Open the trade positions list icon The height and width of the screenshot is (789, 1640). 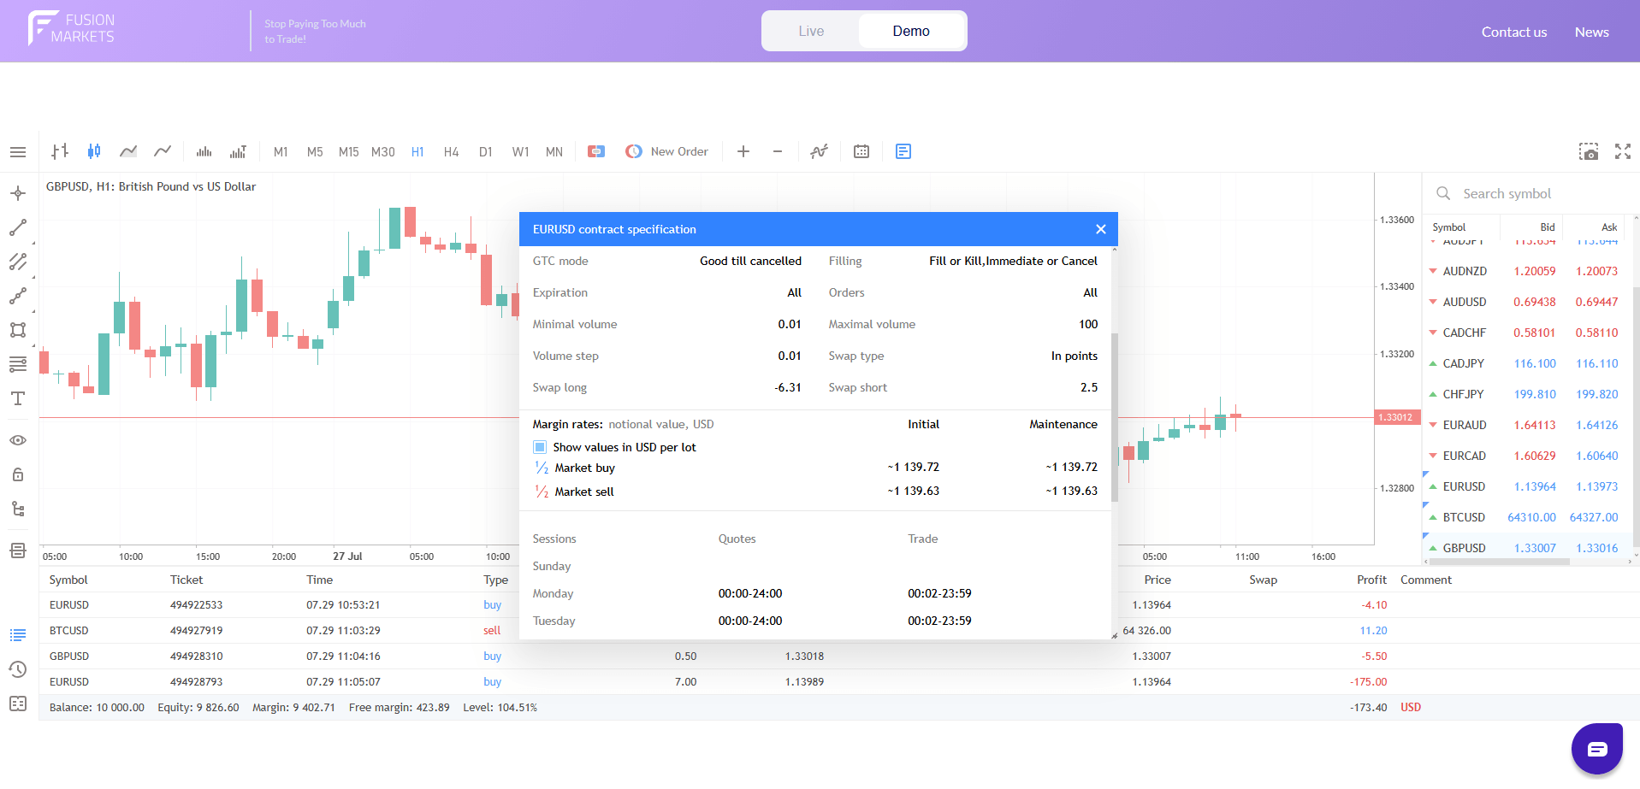coord(18,635)
